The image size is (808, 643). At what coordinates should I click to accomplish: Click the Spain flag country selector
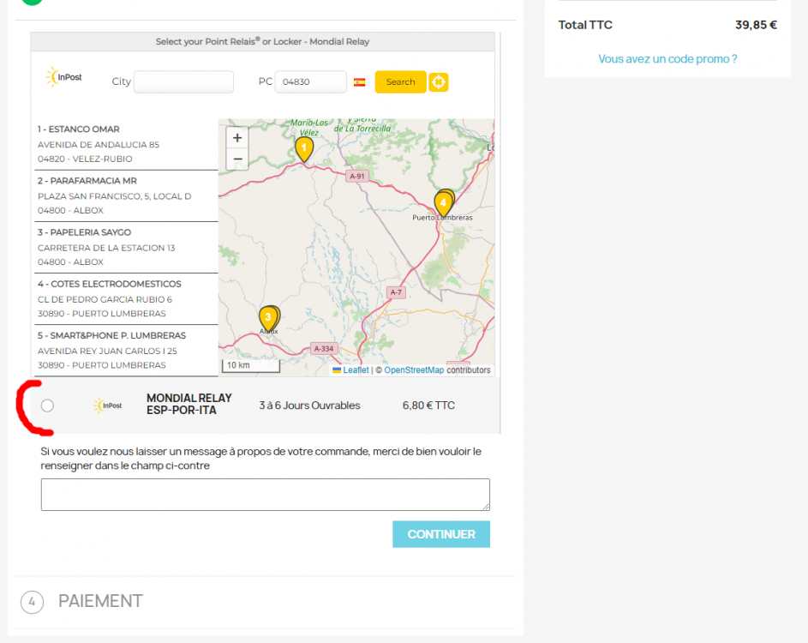(x=359, y=82)
